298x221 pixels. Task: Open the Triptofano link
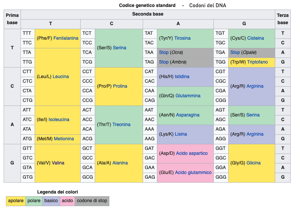click(x=257, y=62)
